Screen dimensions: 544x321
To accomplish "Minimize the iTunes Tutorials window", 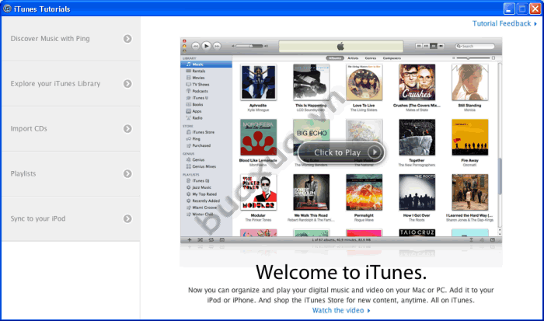I will 509,9.
